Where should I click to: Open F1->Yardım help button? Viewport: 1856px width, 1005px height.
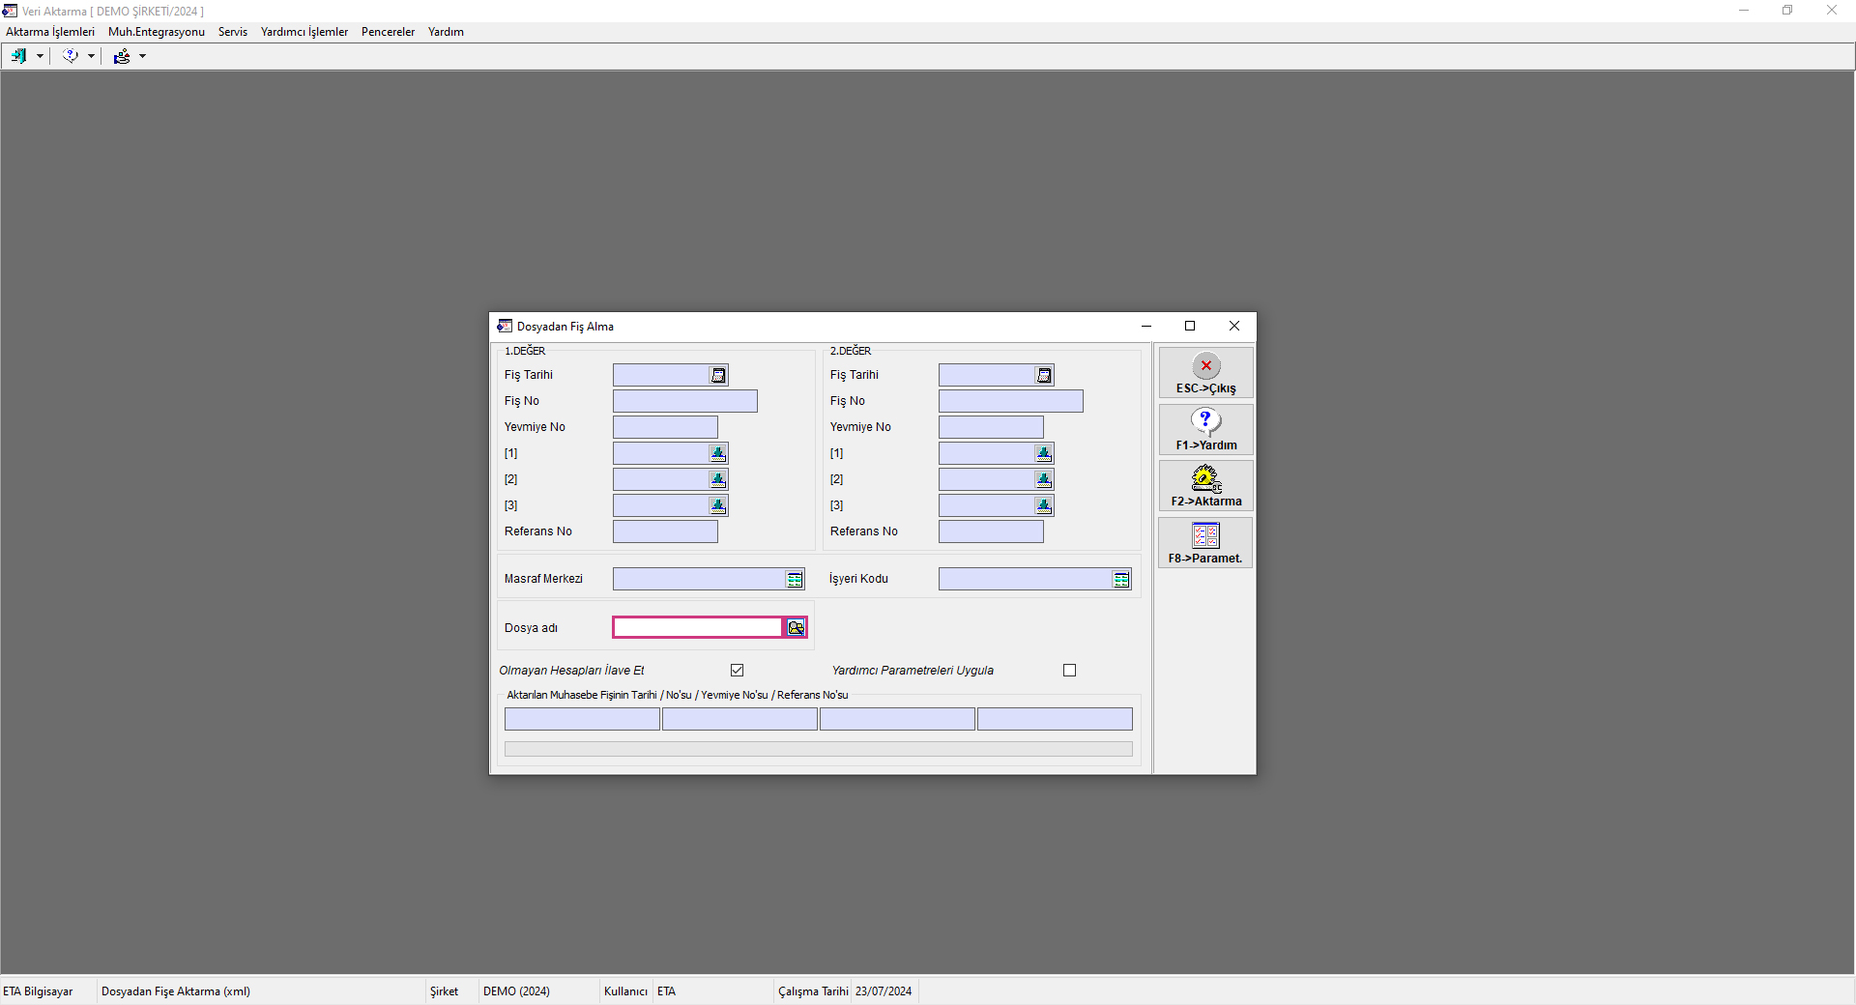coord(1205,430)
